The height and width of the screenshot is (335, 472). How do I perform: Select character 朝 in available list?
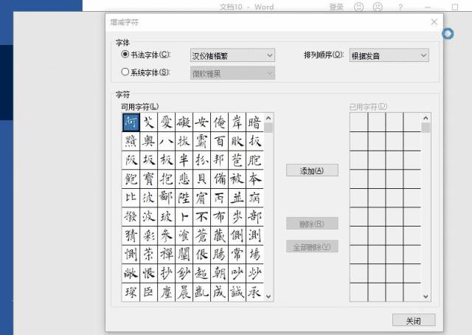[x=220, y=273]
